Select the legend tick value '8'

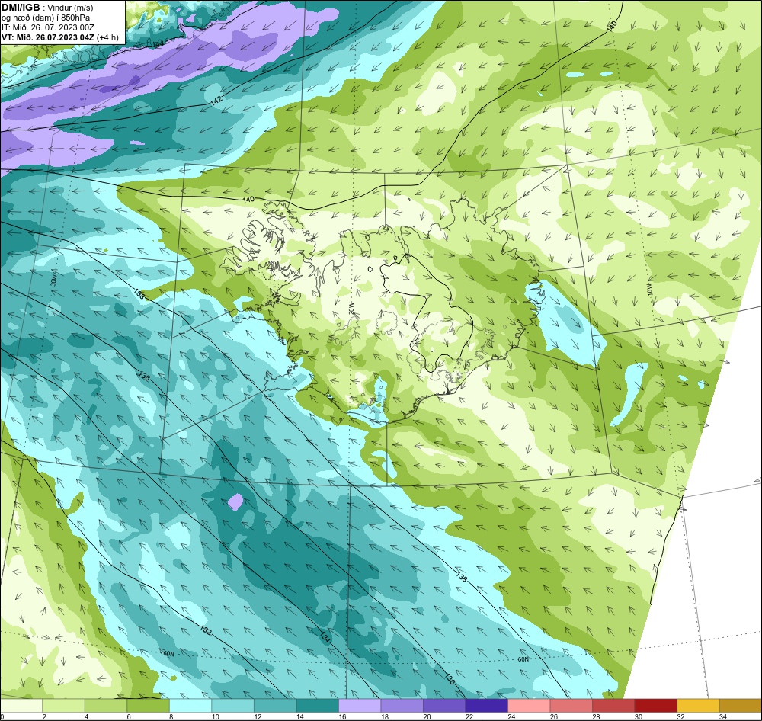pos(172,716)
